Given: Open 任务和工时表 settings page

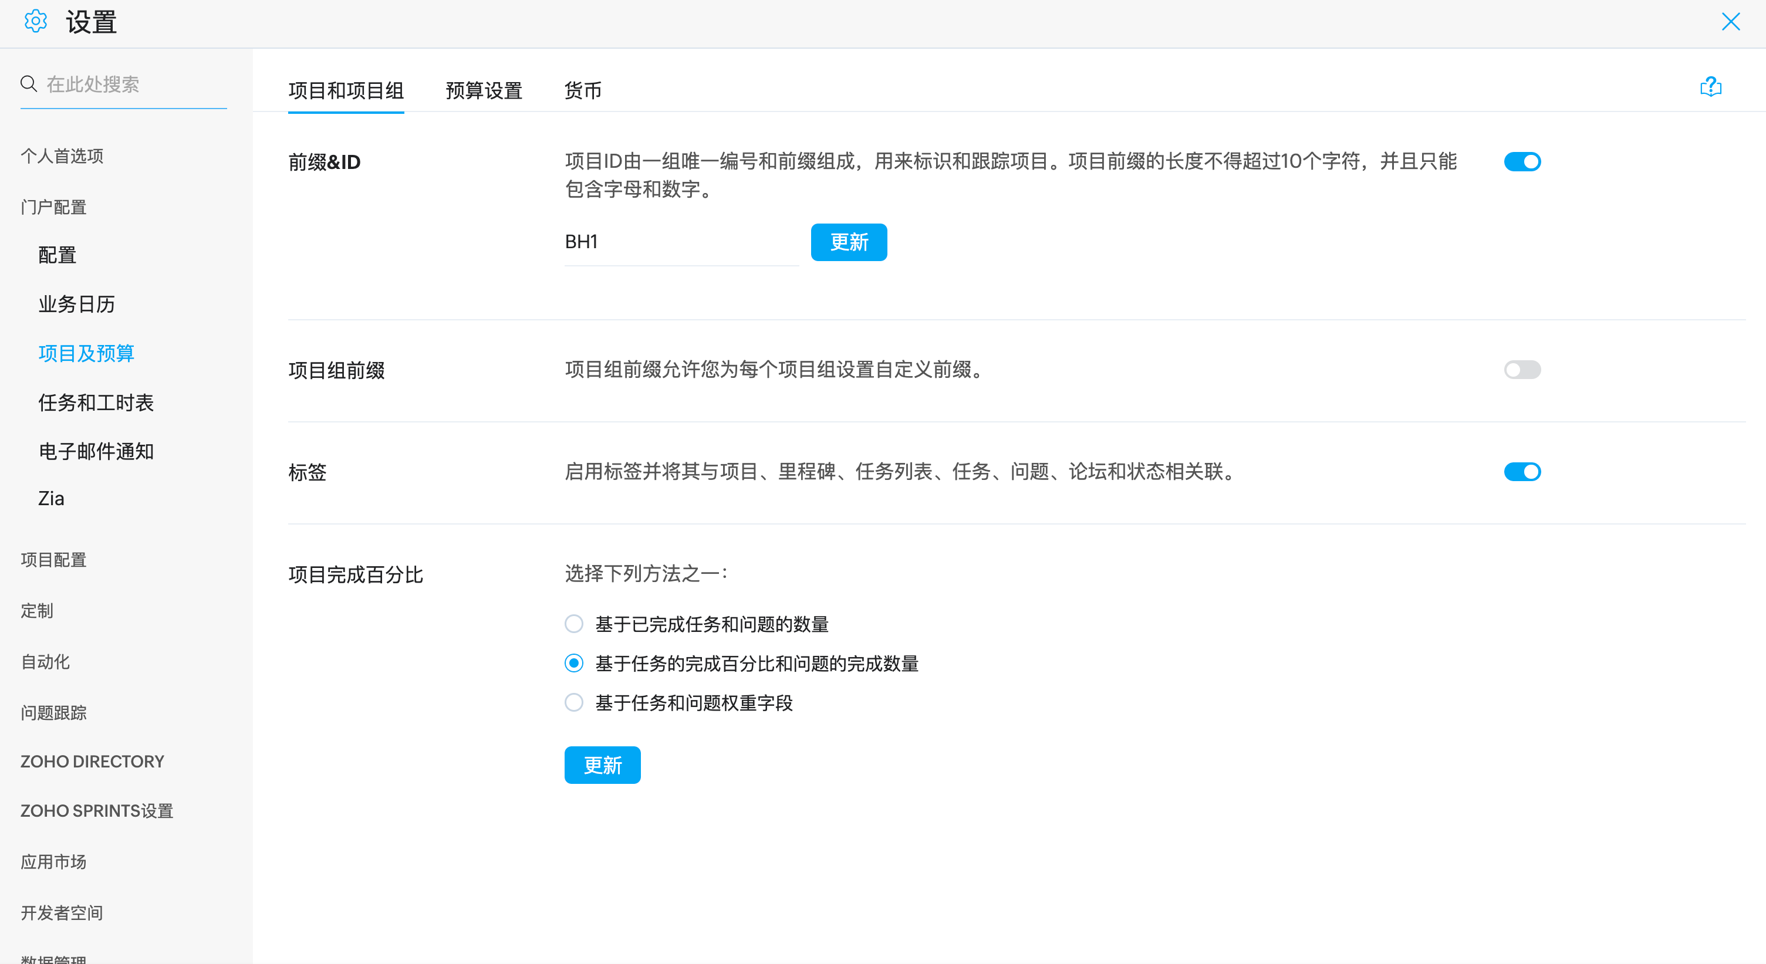Looking at the screenshot, I should coord(96,403).
